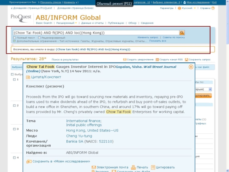This screenshot has width=229, height=172.
Task: Open Данные и отчеты menu item
Action: (92, 23)
